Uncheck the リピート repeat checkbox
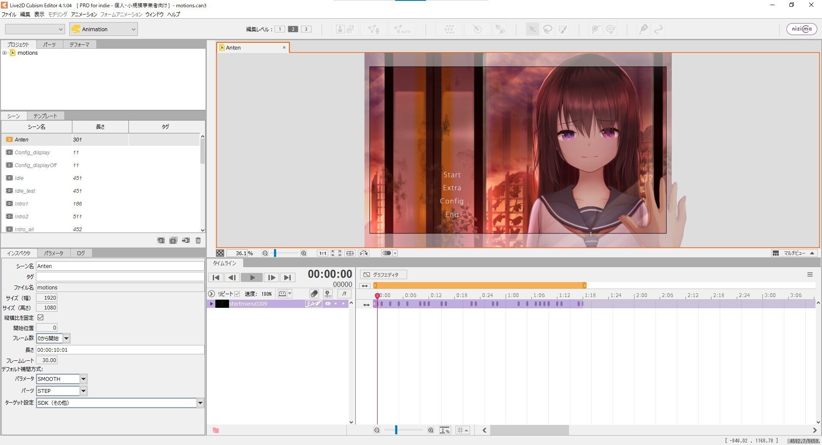The image size is (822, 445). [x=238, y=294]
